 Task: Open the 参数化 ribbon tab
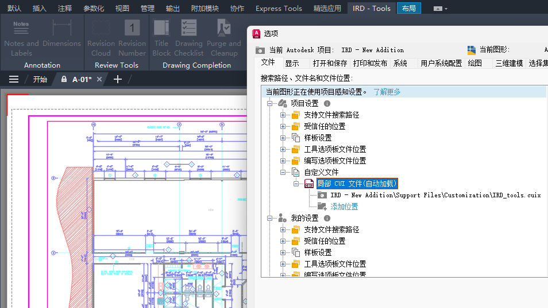94,9
